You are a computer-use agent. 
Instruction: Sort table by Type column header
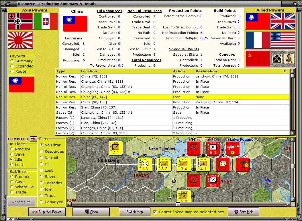68,71
